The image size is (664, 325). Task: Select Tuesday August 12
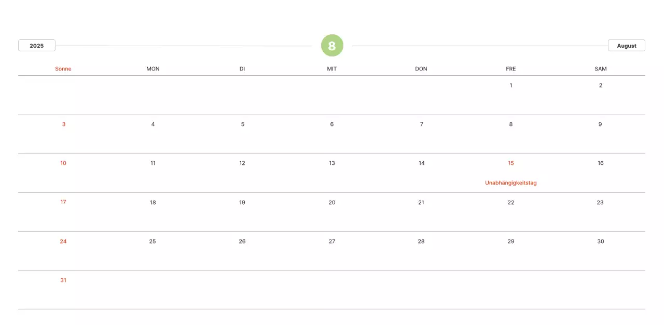[242, 163]
